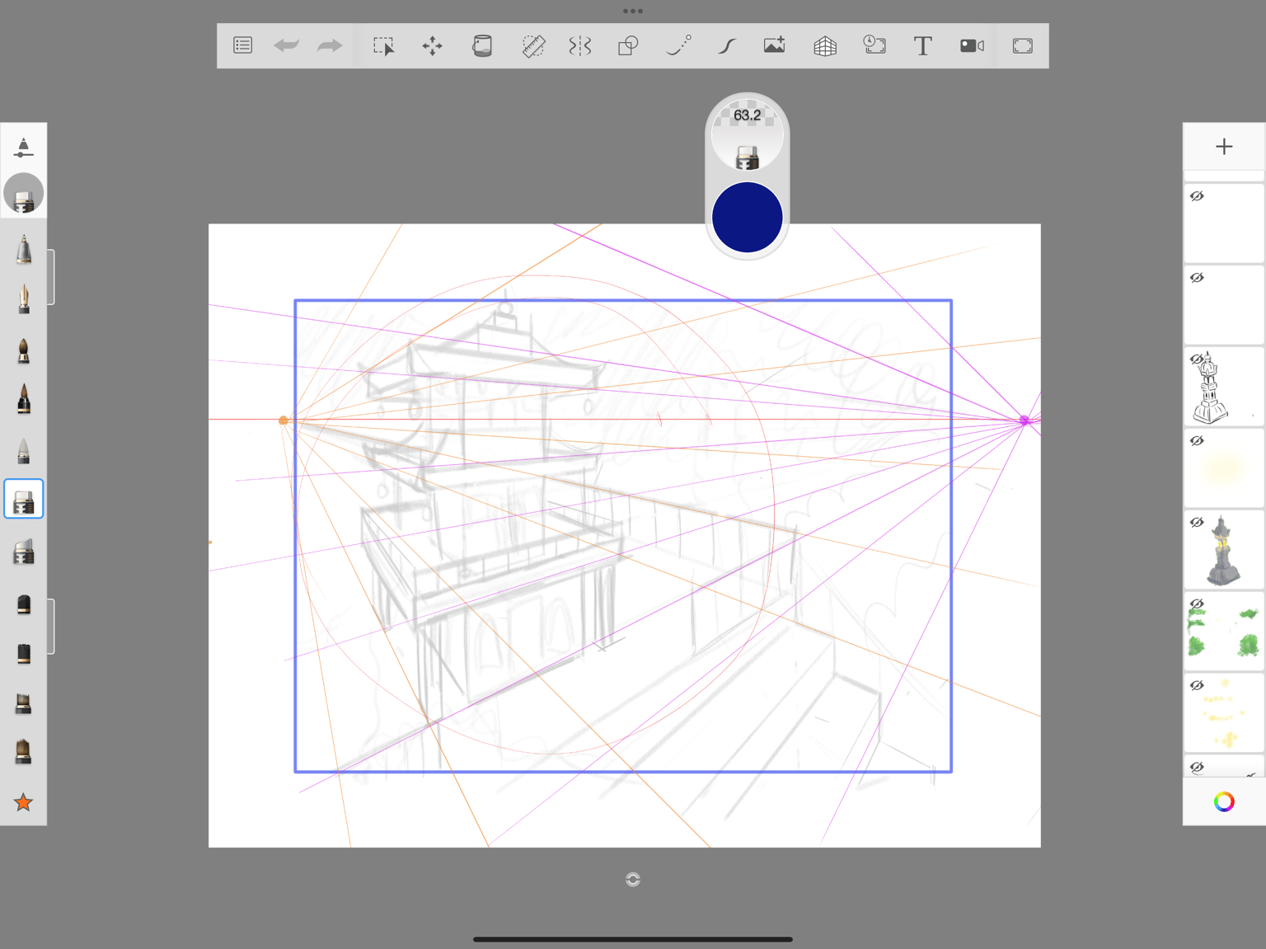Viewport: 1266px width, 949px height.
Task: Toggle full-screen canvas mode
Action: point(1022,45)
